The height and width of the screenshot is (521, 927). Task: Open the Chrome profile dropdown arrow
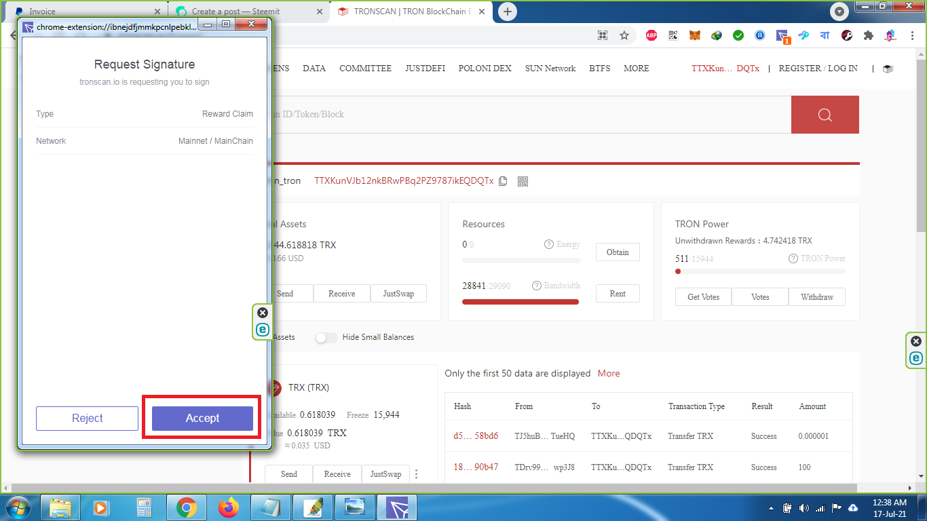click(x=840, y=12)
